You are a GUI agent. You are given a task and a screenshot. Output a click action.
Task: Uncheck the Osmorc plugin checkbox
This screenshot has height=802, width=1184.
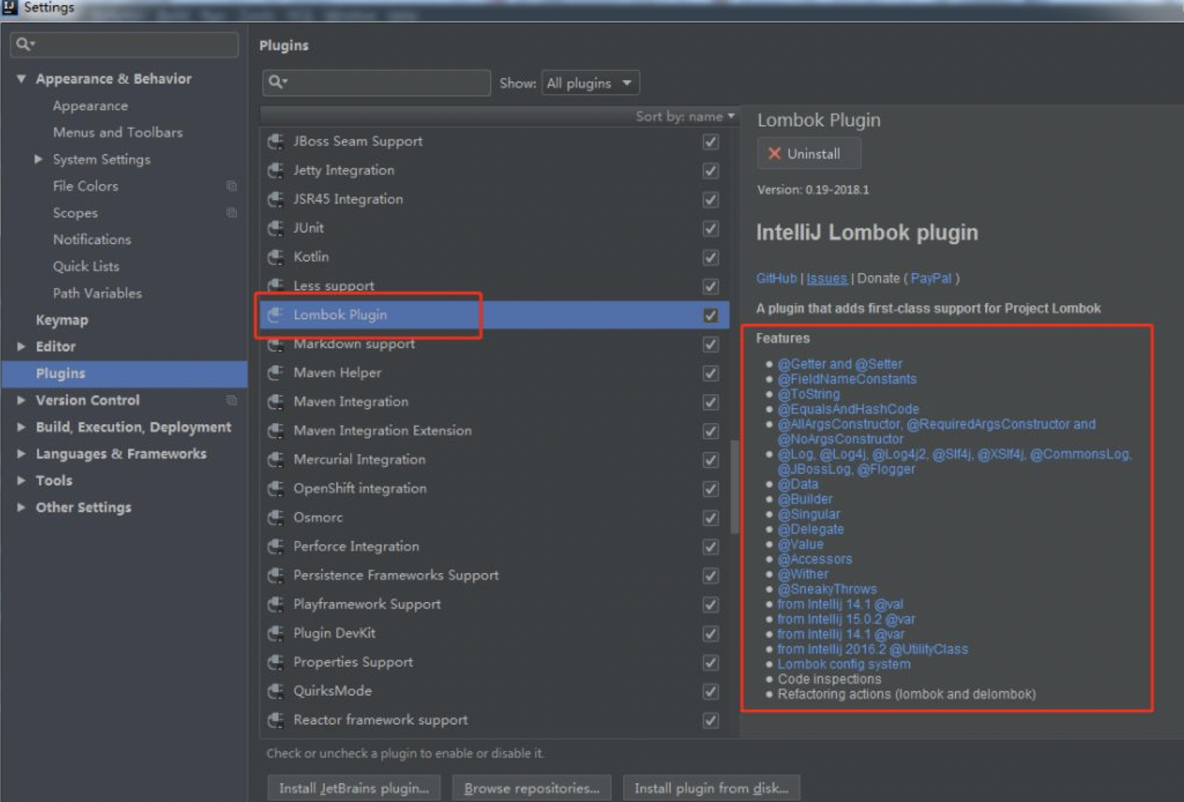[711, 517]
